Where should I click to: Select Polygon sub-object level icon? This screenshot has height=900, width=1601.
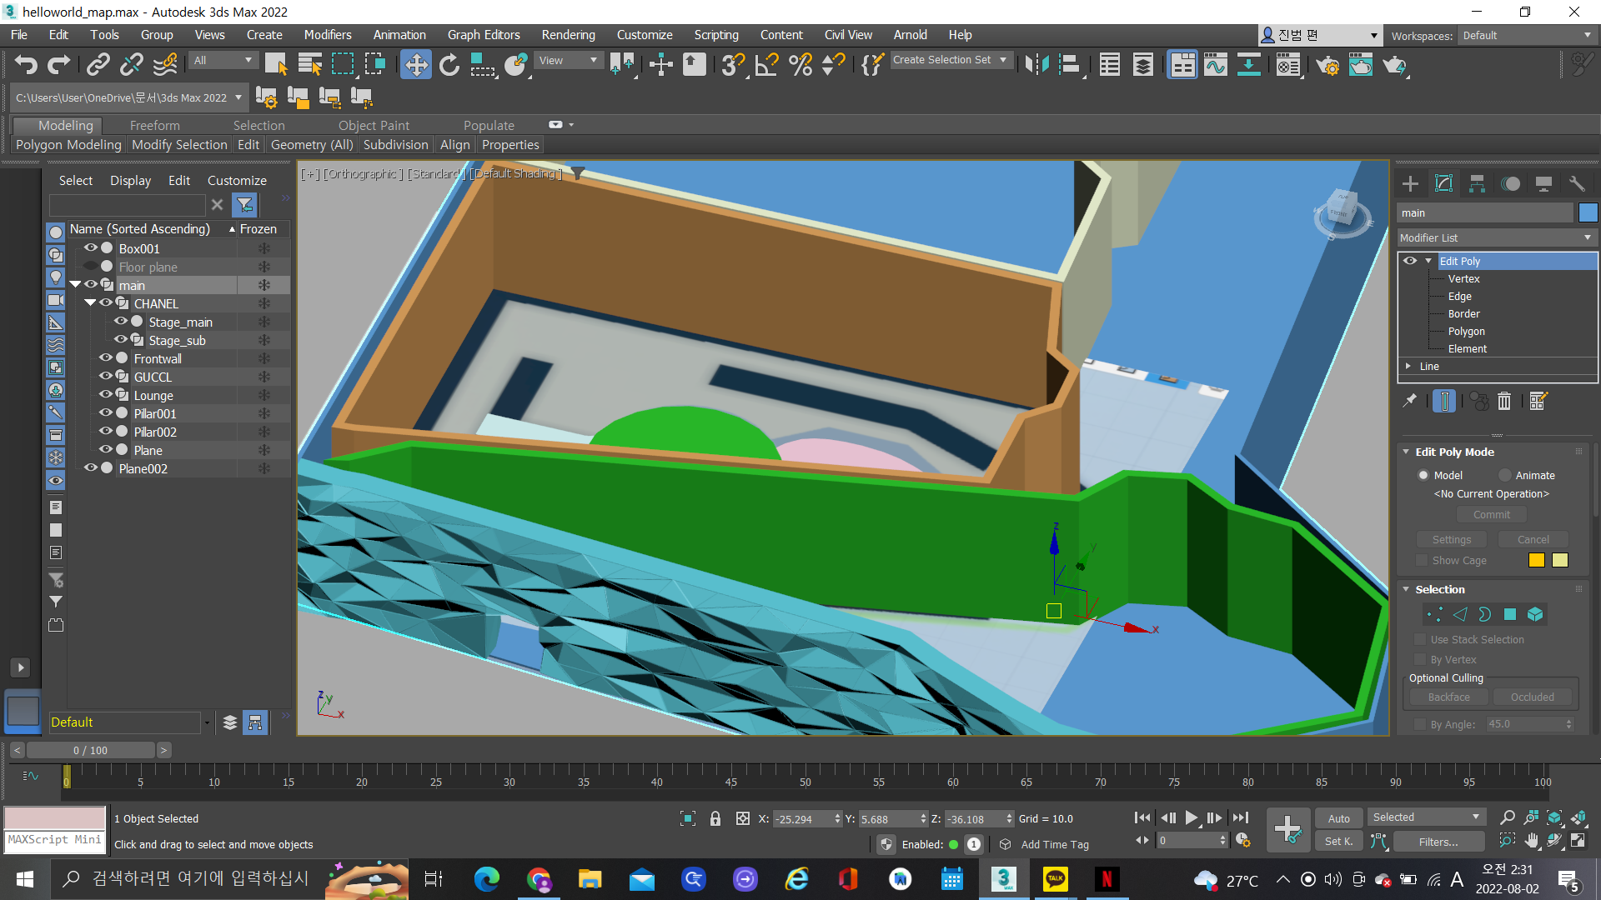tap(1509, 615)
